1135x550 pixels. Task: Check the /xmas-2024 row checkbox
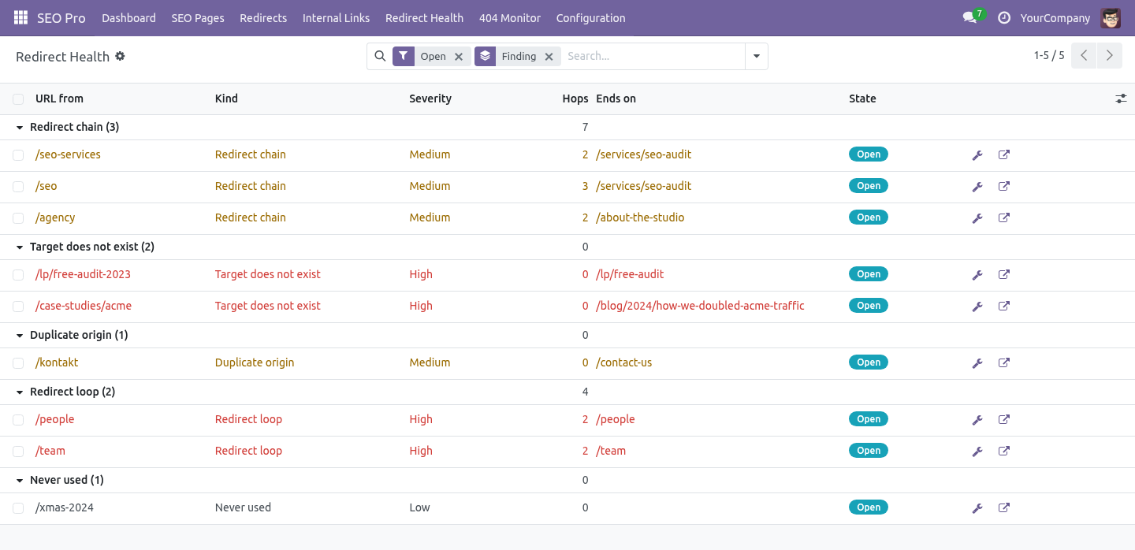[x=18, y=508]
